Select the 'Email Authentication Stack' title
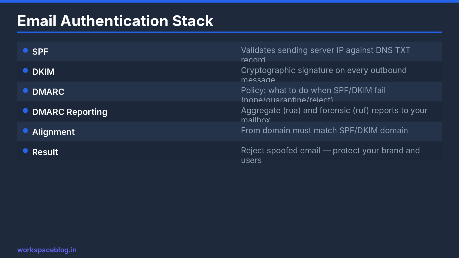 (x=115, y=21)
